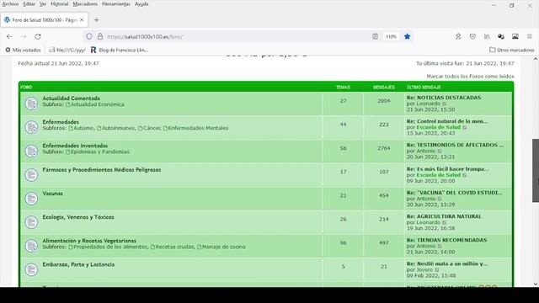
Task: Toggle reader view icon in address bar
Action: click(375, 36)
